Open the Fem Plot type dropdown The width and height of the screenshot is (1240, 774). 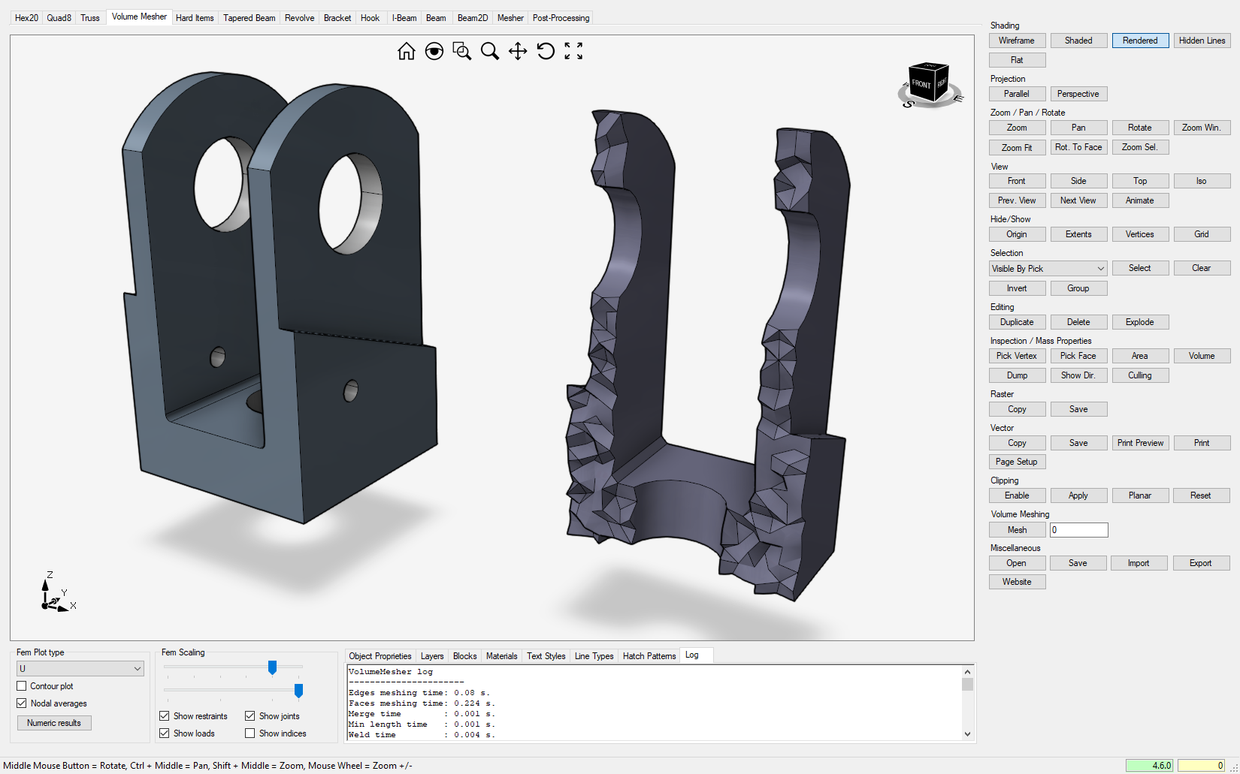[80, 668]
